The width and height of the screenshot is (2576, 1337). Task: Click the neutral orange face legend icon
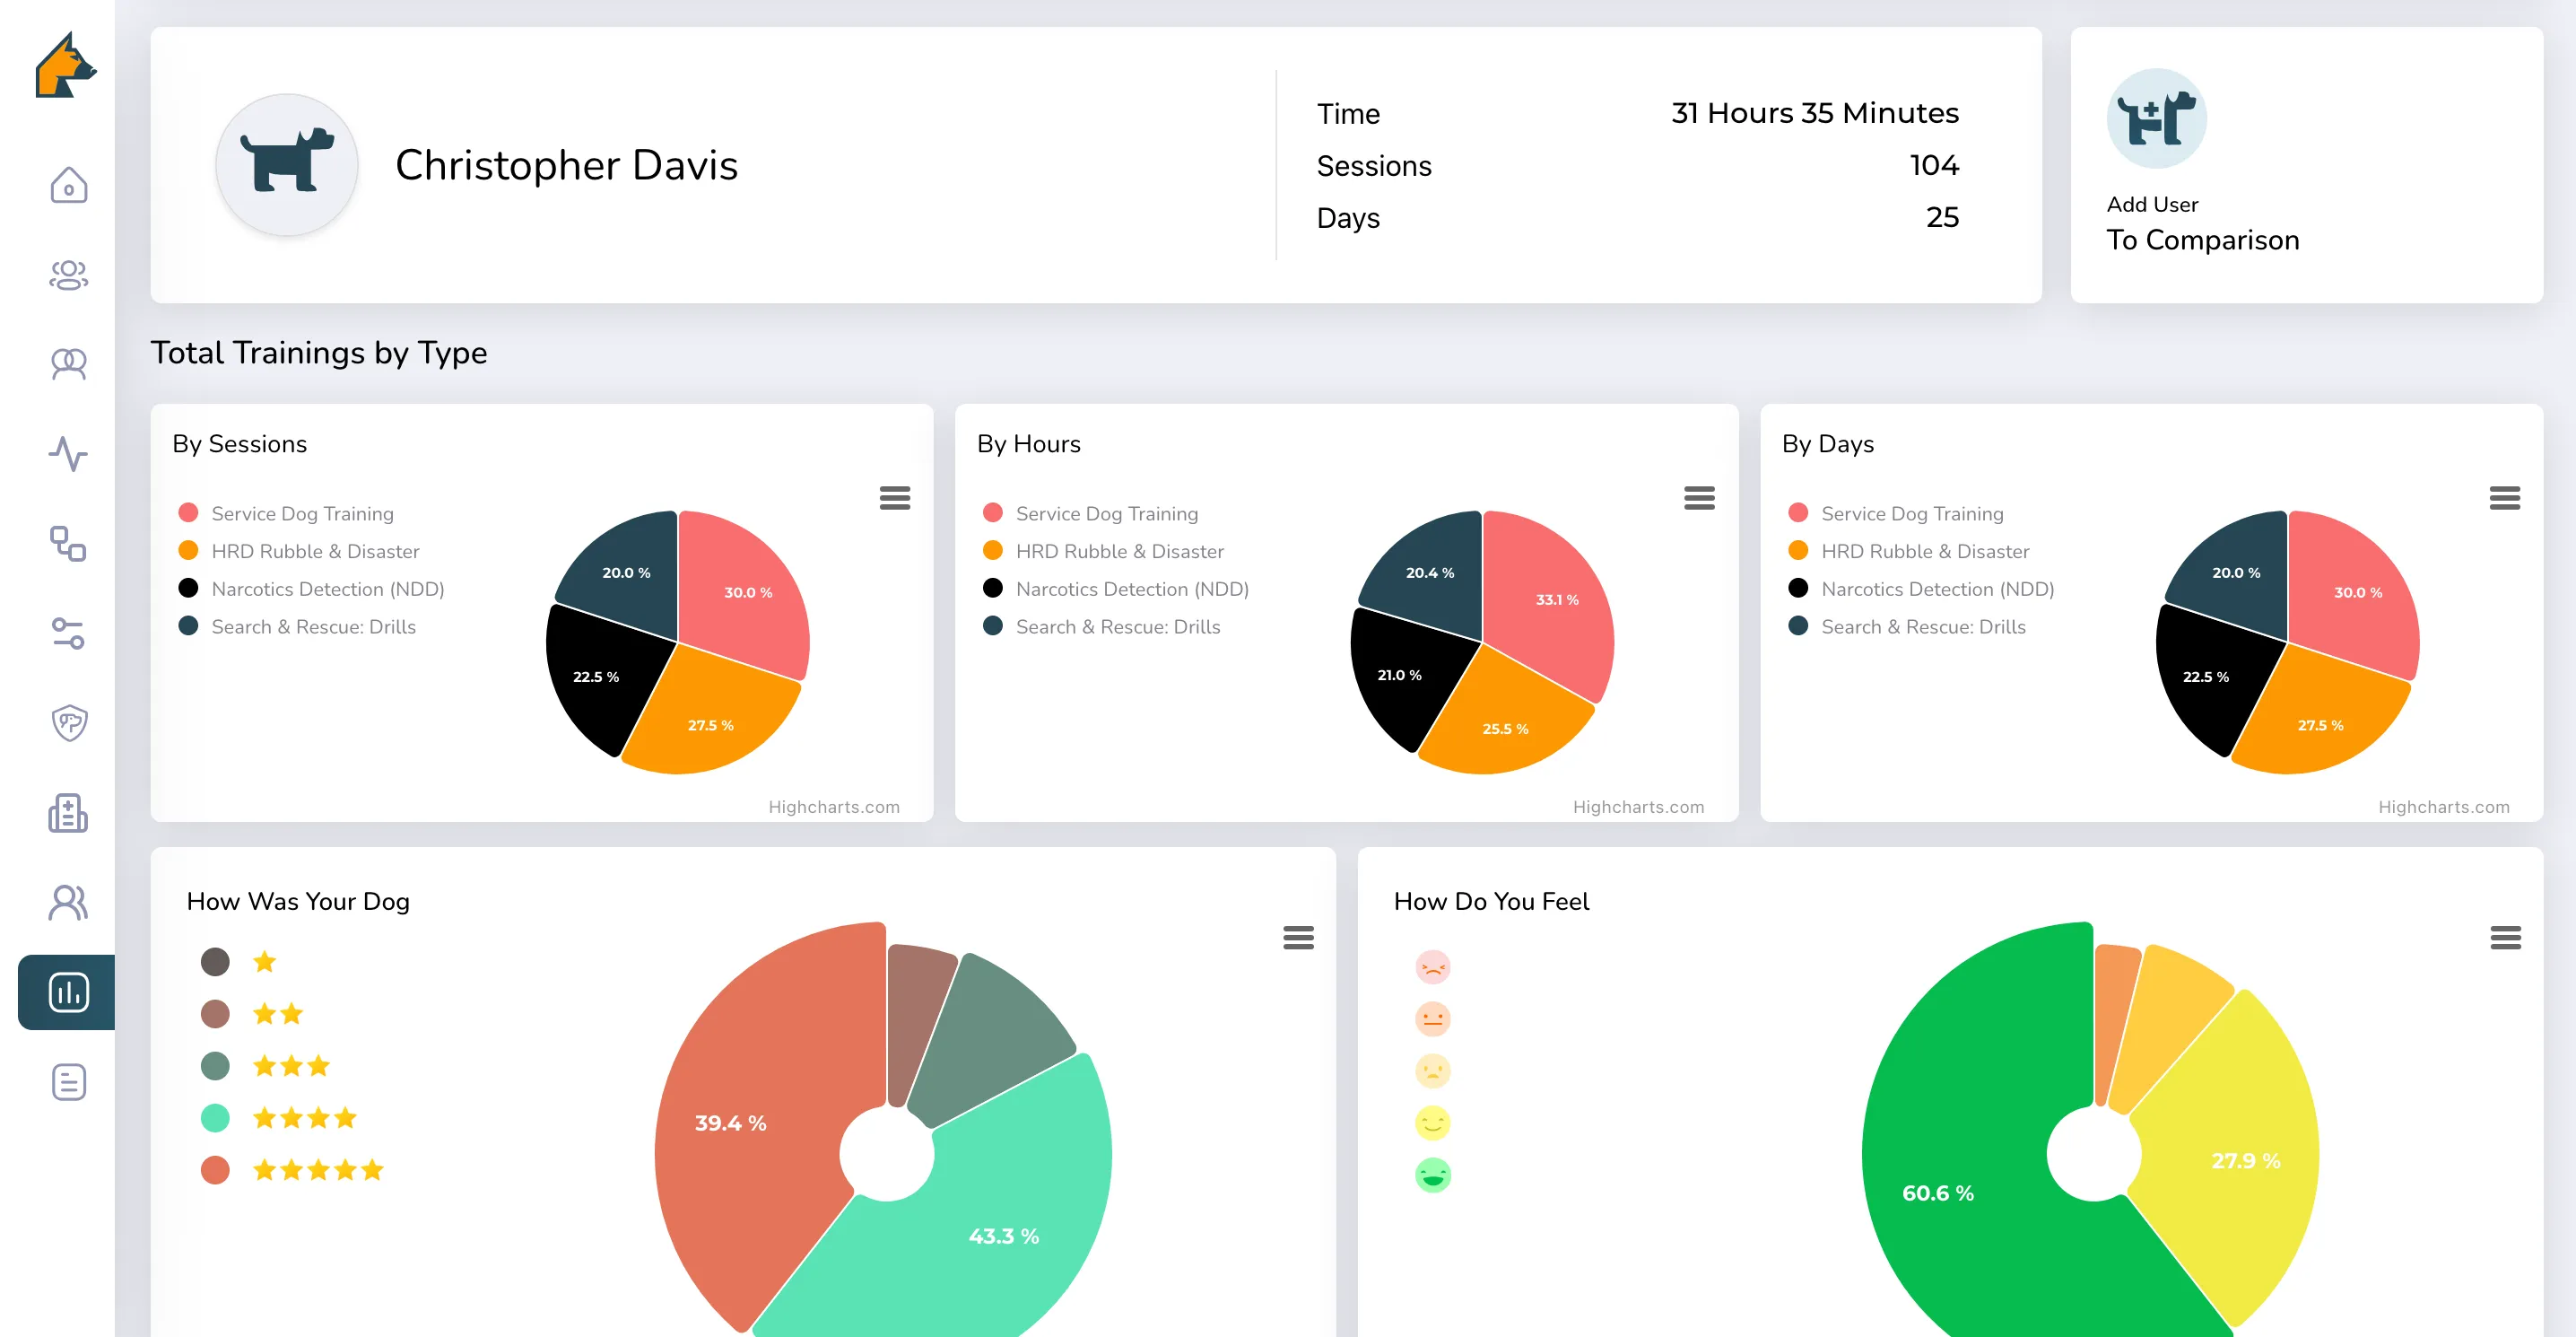point(1432,1018)
